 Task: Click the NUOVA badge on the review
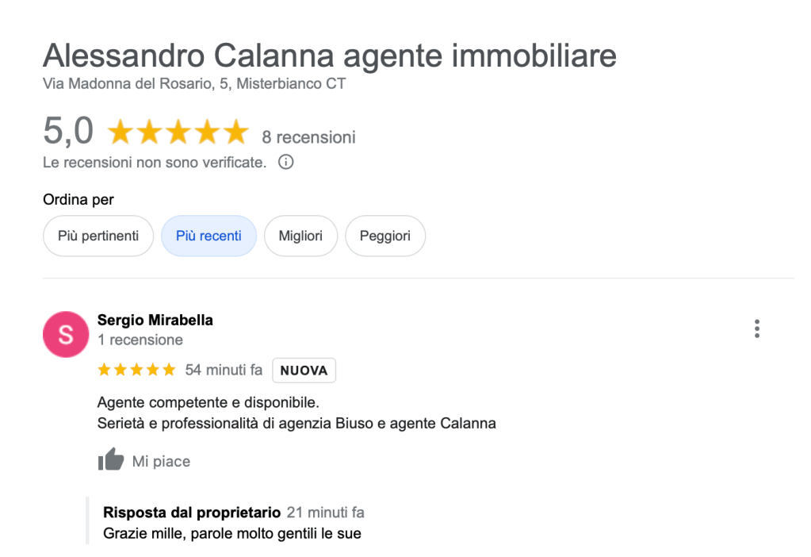[304, 371]
